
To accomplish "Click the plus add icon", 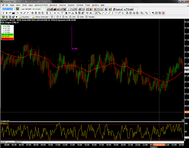I will coord(17,17).
